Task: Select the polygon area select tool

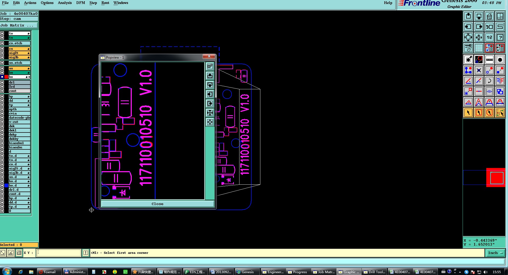Action: (x=489, y=113)
